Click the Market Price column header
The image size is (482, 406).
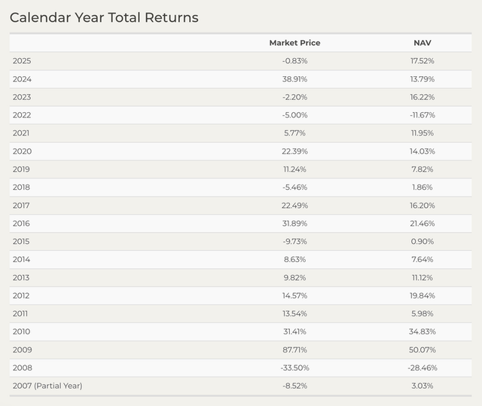click(x=294, y=43)
